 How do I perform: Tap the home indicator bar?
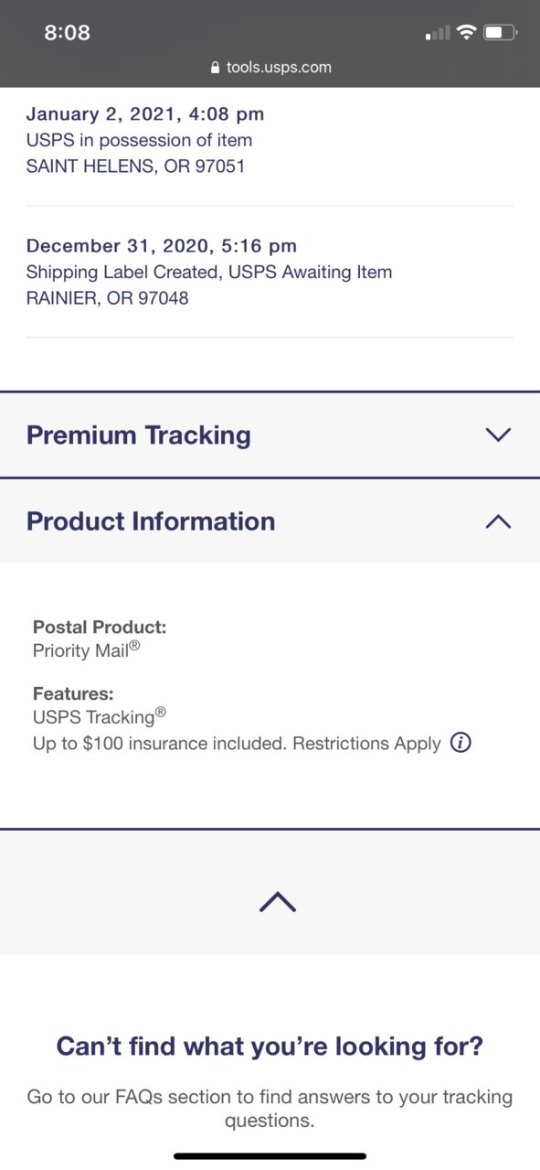click(270, 1156)
